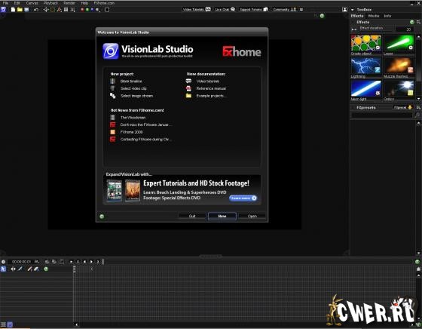Open the Effects panel options menu icon
Viewport: 422px width, 329px height.
pos(418,22)
